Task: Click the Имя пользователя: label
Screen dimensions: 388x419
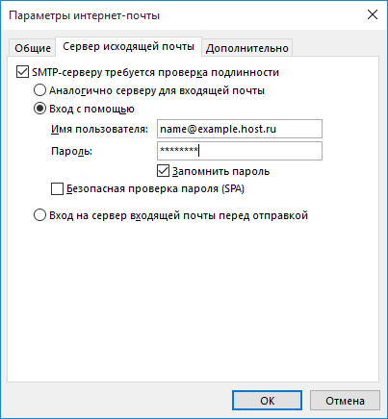Action: tap(99, 129)
